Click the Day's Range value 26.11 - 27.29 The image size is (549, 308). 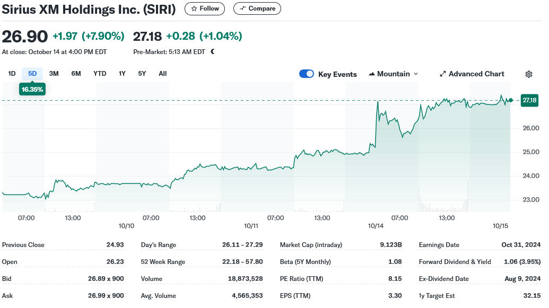click(242, 244)
